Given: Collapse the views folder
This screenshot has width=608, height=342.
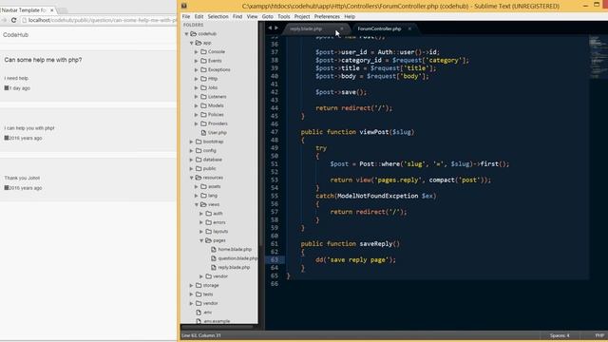Looking at the screenshot, I should [197, 204].
